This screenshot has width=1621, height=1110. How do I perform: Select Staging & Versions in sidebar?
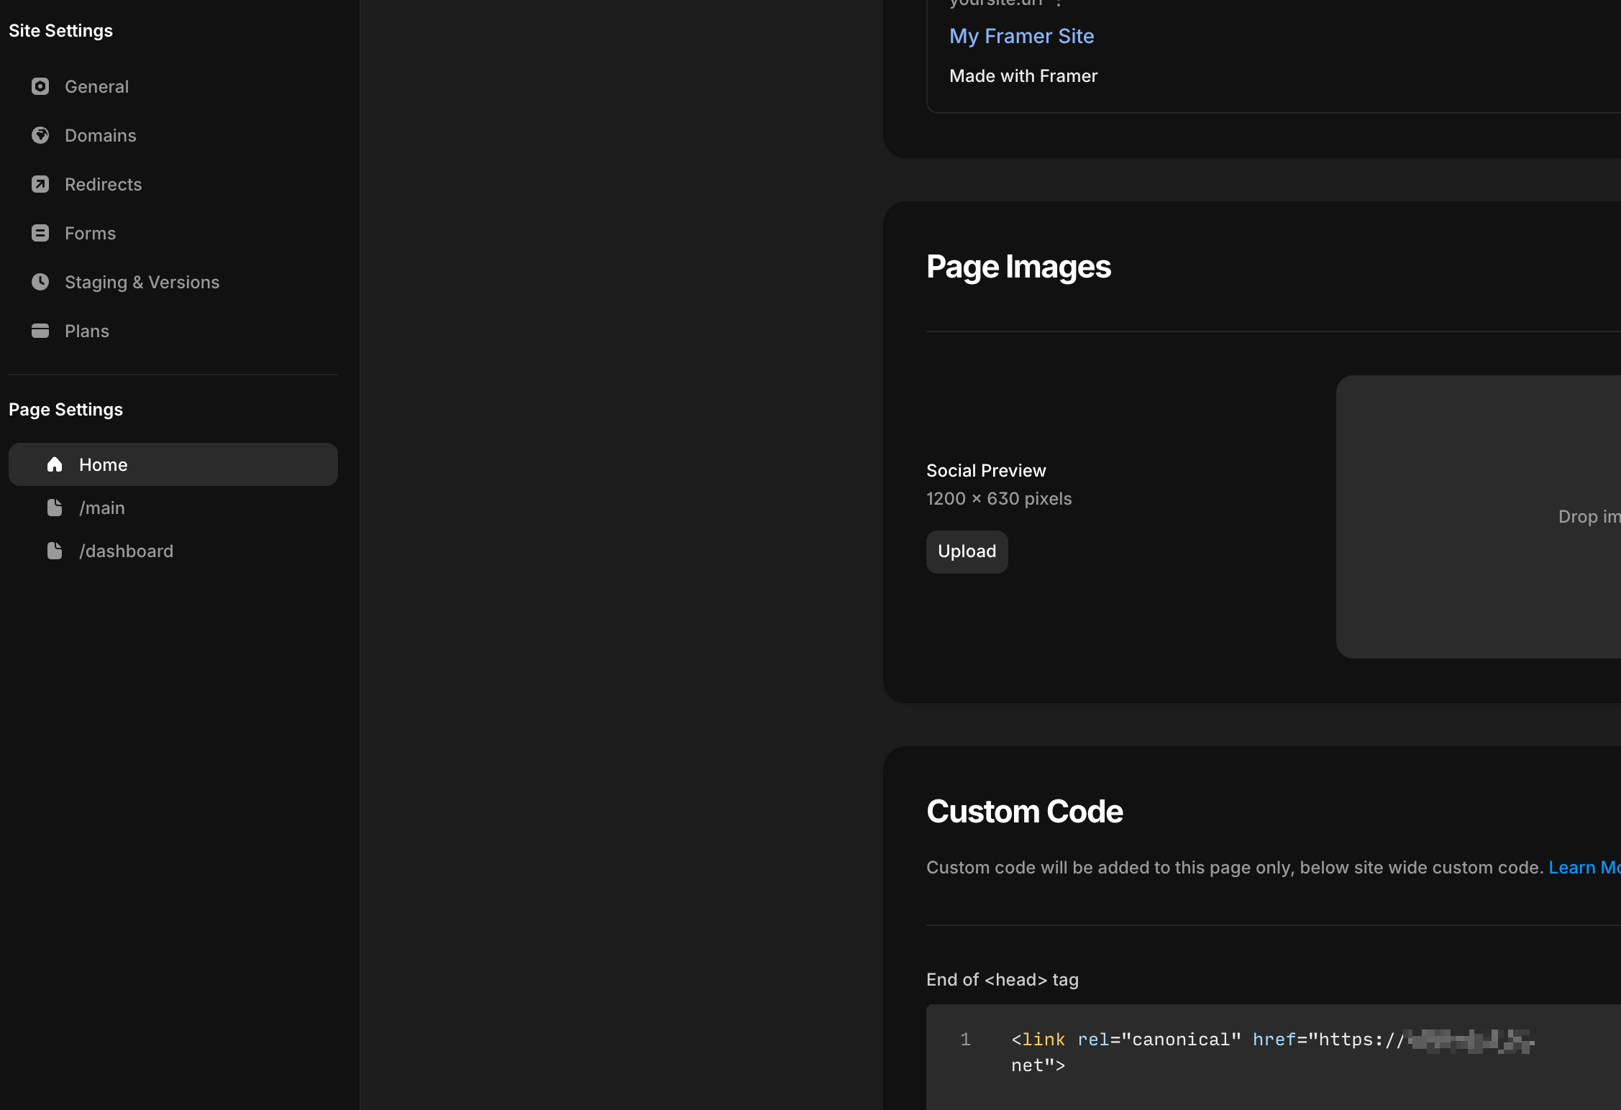142,282
